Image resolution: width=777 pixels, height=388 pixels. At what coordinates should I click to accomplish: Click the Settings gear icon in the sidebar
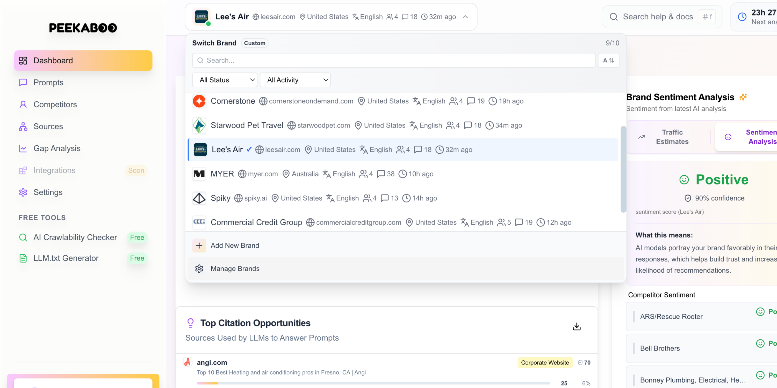(23, 192)
